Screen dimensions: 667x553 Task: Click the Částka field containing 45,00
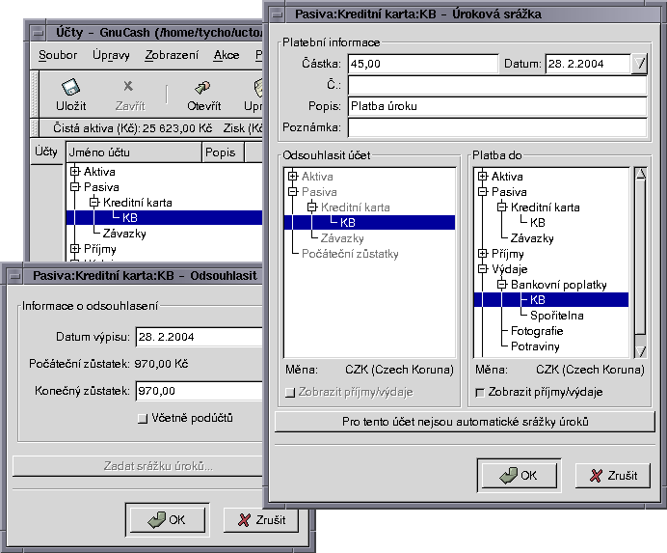[x=423, y=64]
